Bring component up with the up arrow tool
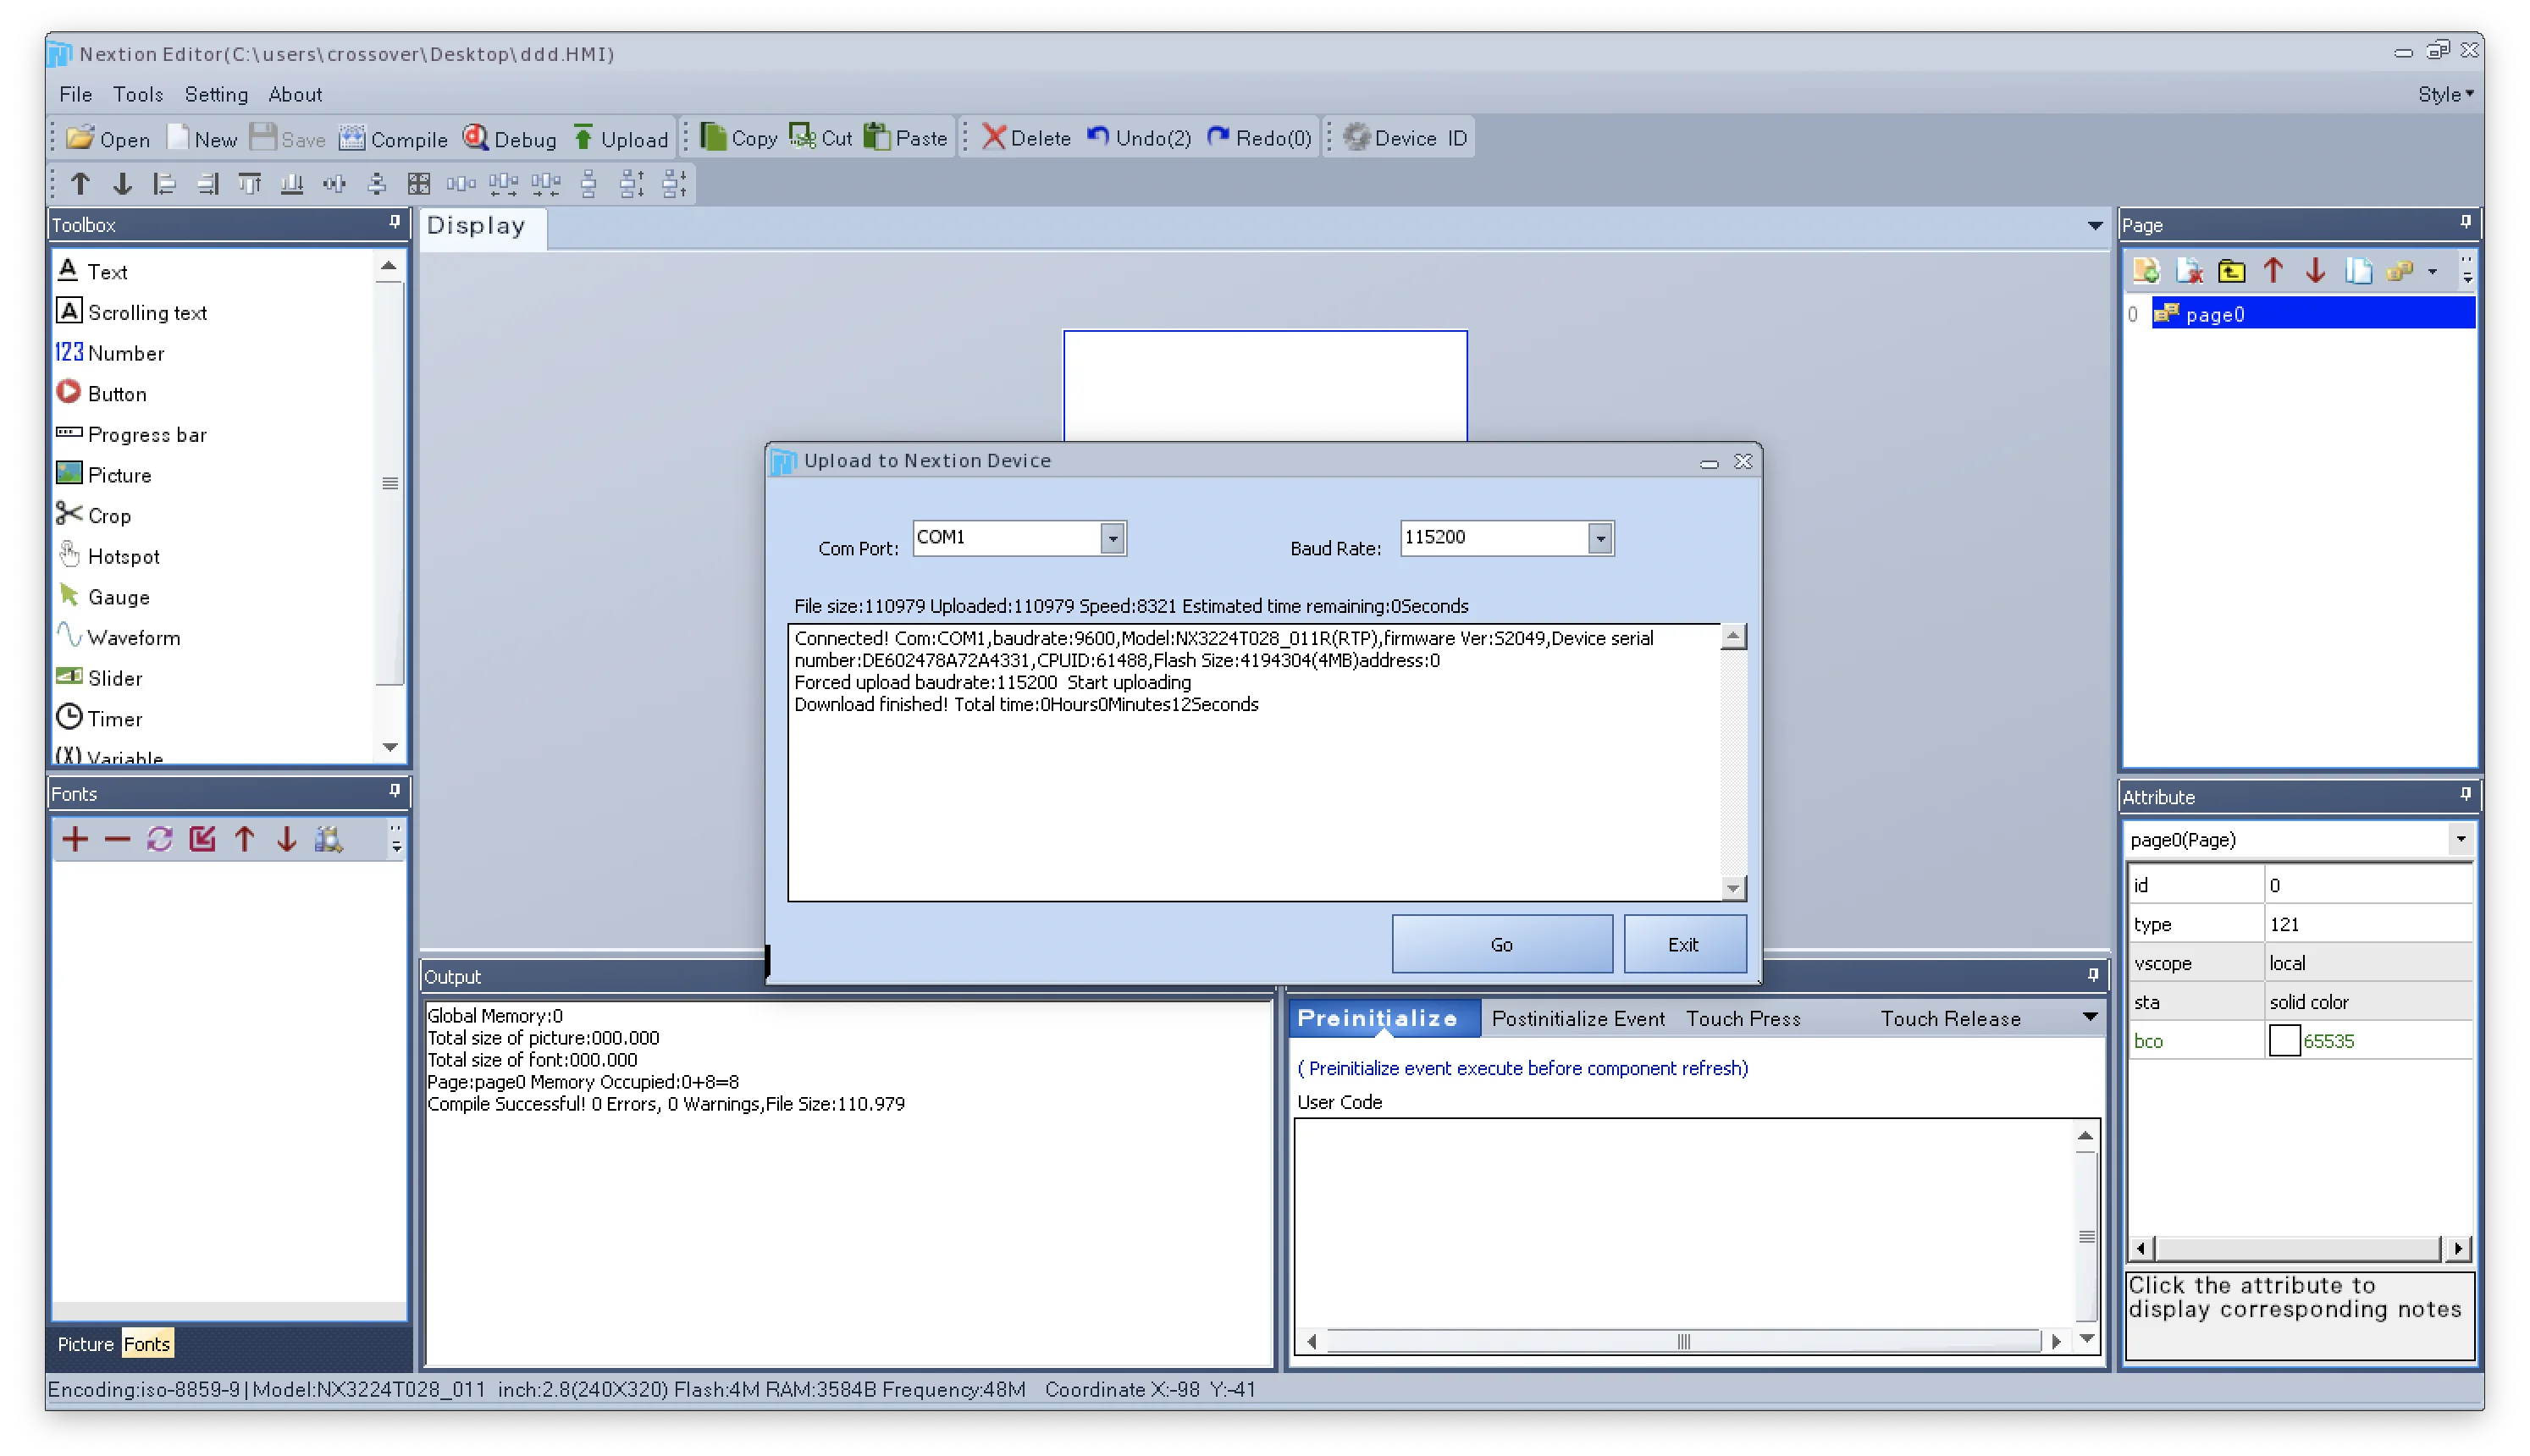This screenshot has width=2530, height=1456. [80, 184]
